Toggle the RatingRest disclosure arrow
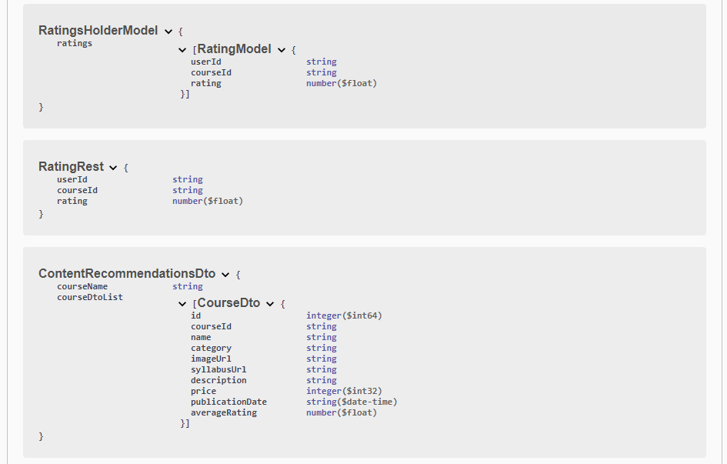Image resolution: width=727 pixels, height=464 pixels. (x=113, y=167)
